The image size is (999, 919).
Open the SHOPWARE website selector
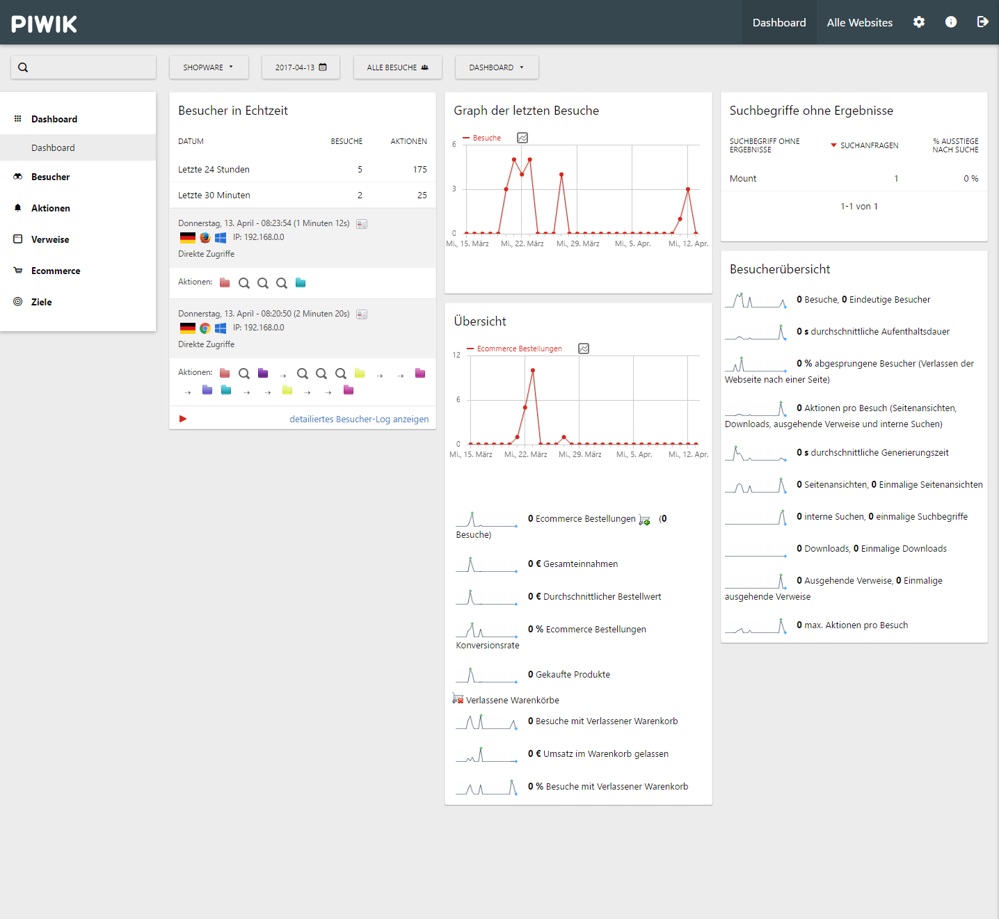click(208, 67)
